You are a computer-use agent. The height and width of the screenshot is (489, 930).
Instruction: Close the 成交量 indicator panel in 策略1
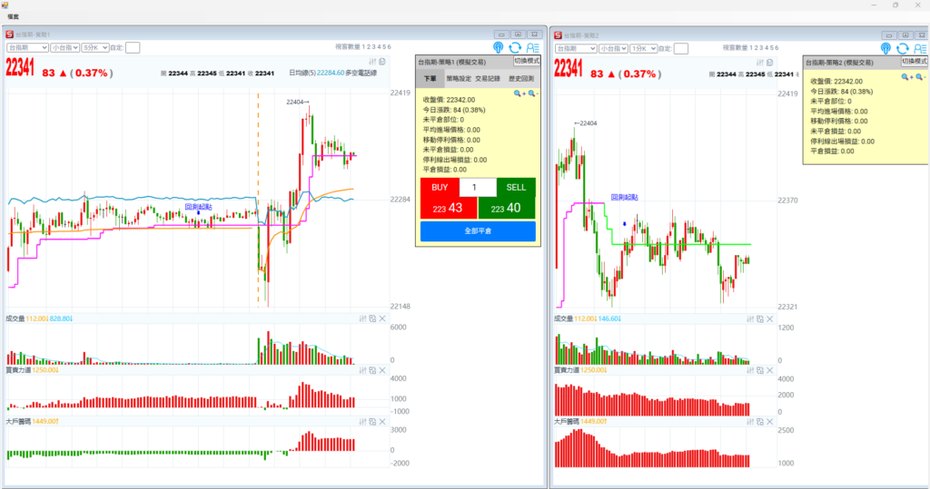pos(382,318)
